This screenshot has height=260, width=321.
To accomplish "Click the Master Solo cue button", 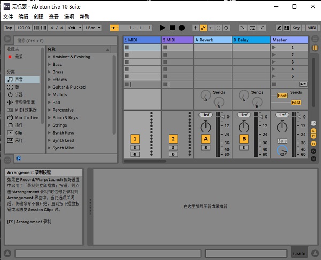I will click(x=282, y=141).
